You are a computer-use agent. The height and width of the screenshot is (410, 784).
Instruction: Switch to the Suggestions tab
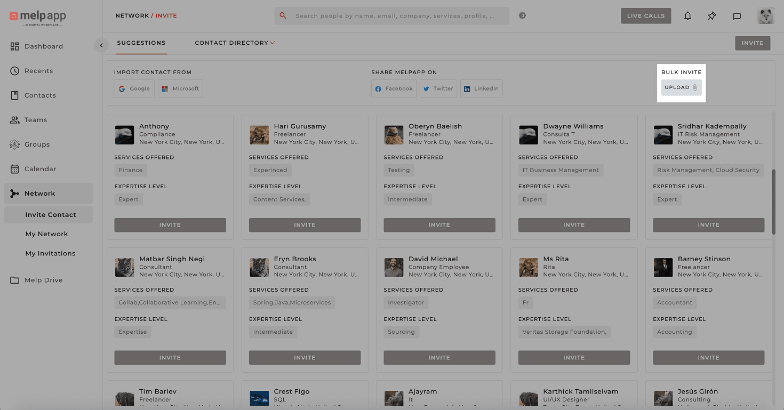[141, 43]
